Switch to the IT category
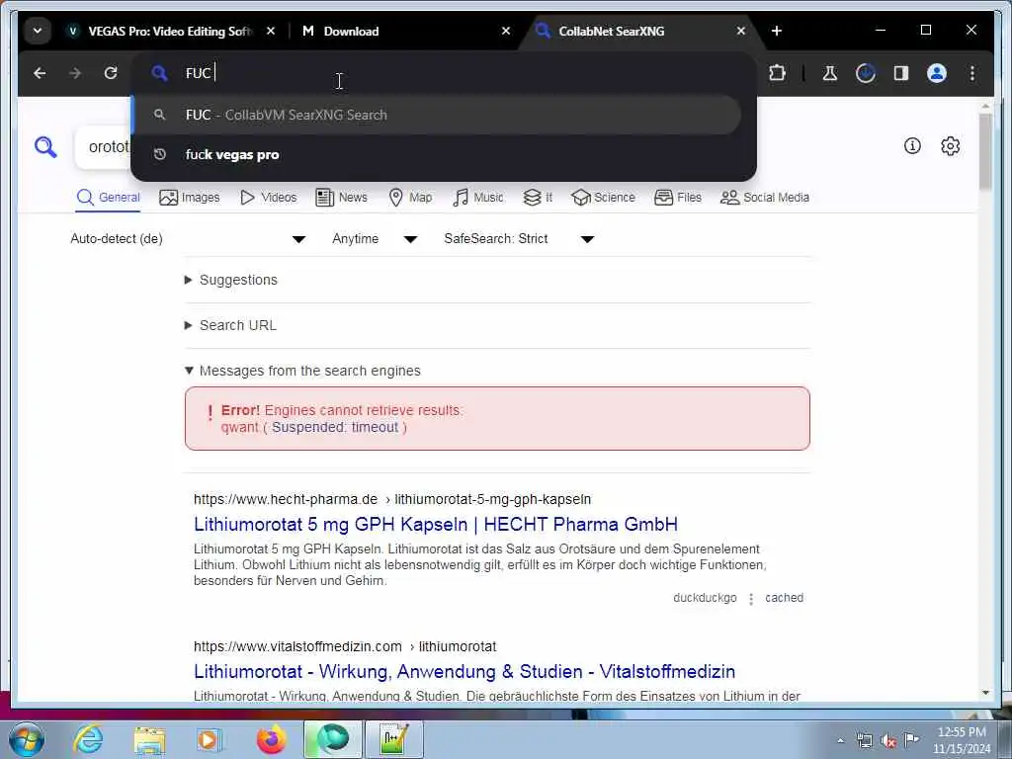The width and height of the screenshot is (1012, 759). (x=537, y=198)
